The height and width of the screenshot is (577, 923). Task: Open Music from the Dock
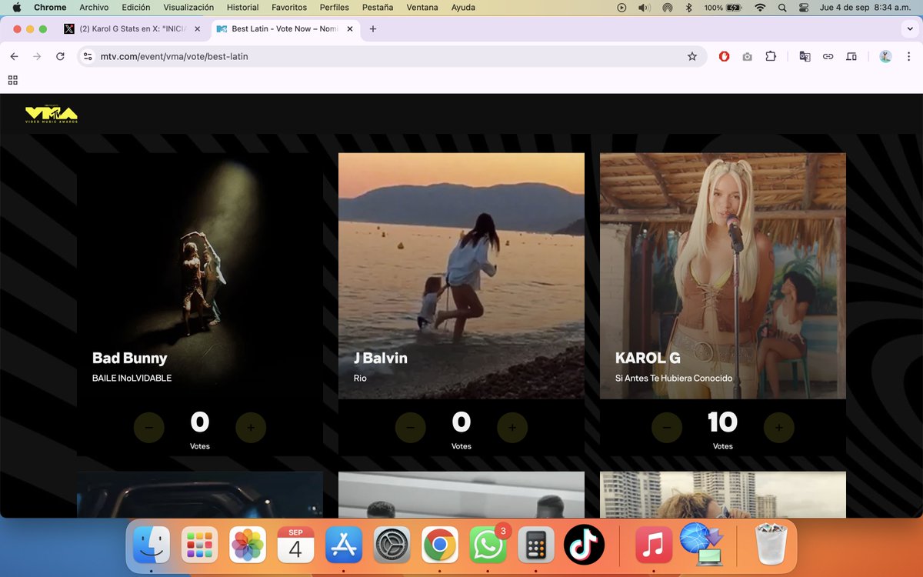pos(654,545)
